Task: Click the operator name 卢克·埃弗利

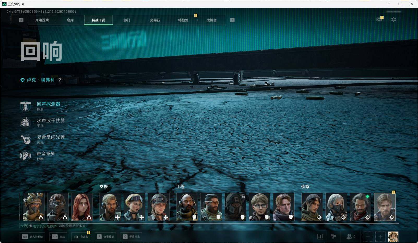Action: pos(41,80)
